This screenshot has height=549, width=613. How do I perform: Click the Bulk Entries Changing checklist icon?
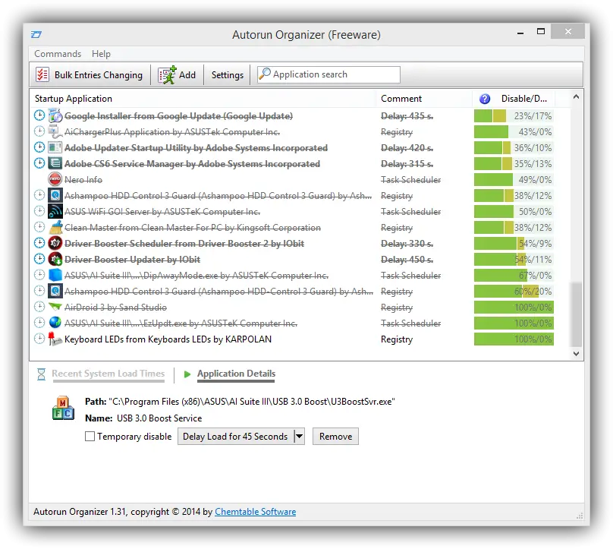pyautogui.click(x=42, y=74)
